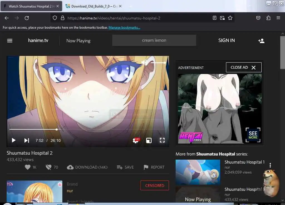The width and height of the screenshot is (285, 205).
Task: Open the Pocket save icon
Action: click(x=258, y=18)
